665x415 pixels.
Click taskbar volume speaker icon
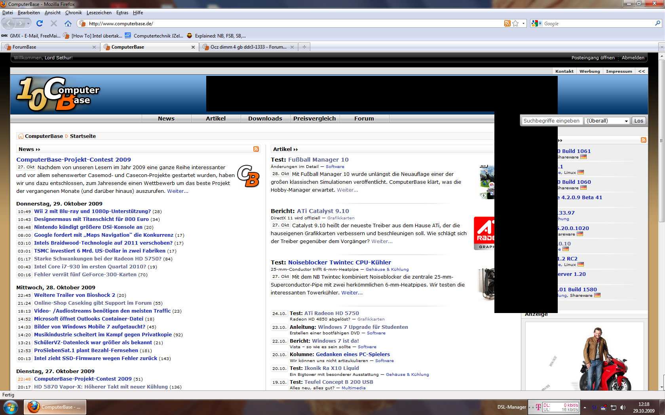click(623, 407)
